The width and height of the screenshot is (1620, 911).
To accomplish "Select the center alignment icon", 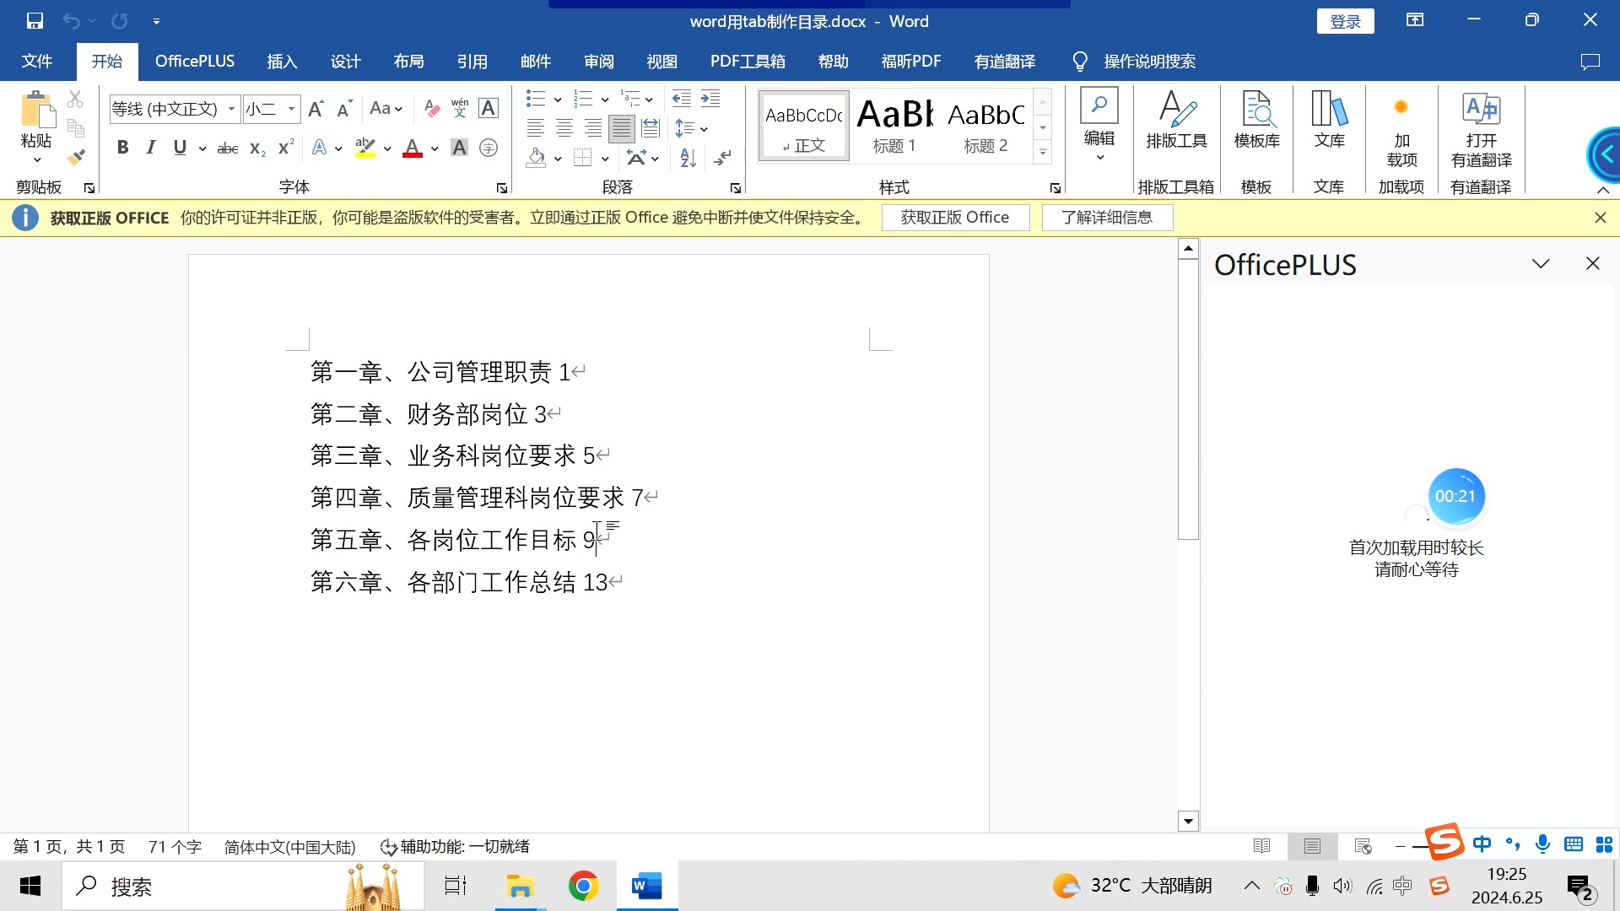I will click(564, 128).
